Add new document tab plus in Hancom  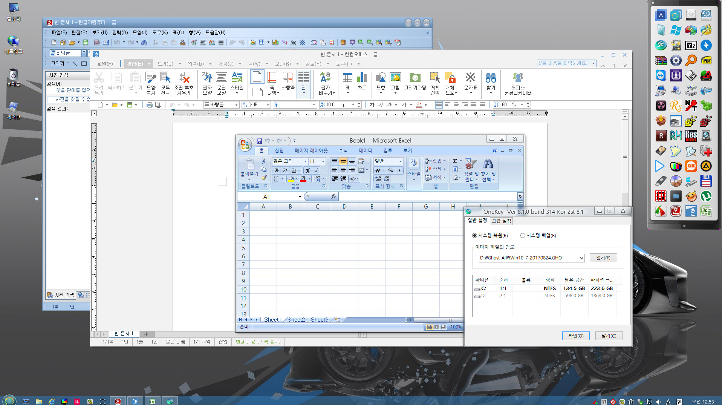point(146,334)
